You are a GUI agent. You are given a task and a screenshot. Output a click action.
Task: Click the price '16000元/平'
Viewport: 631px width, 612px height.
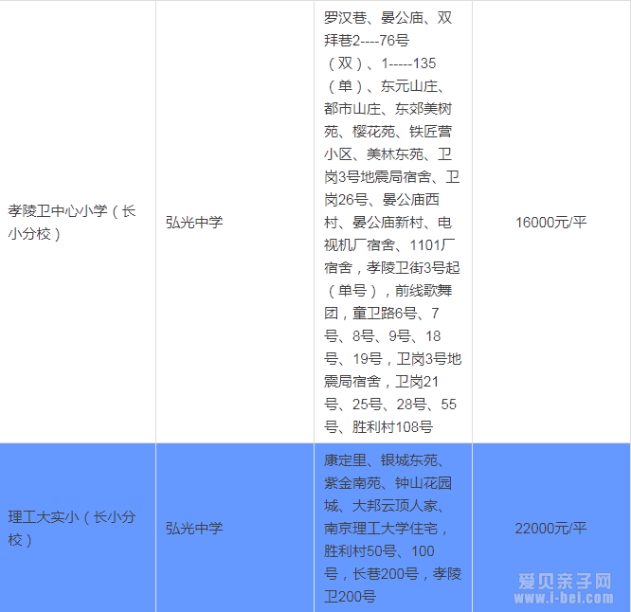[550, 222]
